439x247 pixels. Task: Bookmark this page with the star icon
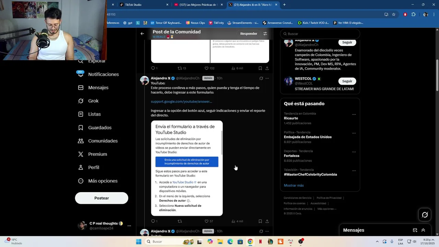point(394,14)
